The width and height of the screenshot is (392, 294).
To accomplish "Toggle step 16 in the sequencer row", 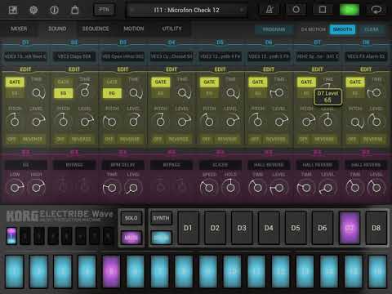I will click(x=378, y=271).
